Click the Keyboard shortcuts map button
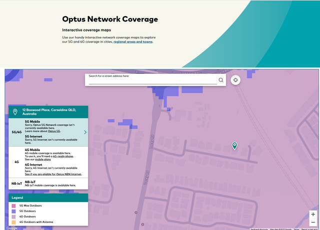This screenshot has height=230, width=320. pos(259,229)
